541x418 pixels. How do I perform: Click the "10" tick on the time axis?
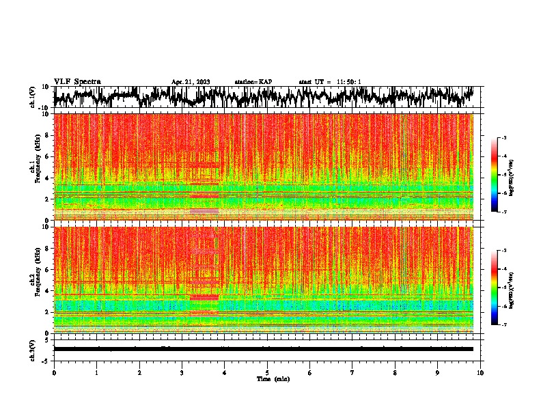480,373
